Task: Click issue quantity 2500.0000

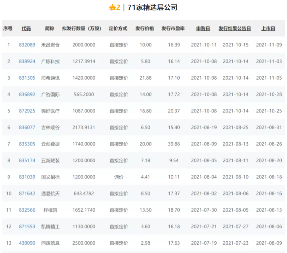Action: [x=84, y=243]
